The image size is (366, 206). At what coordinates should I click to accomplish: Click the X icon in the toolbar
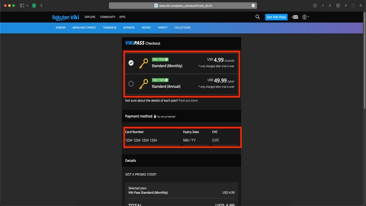[x=346, y=5]
